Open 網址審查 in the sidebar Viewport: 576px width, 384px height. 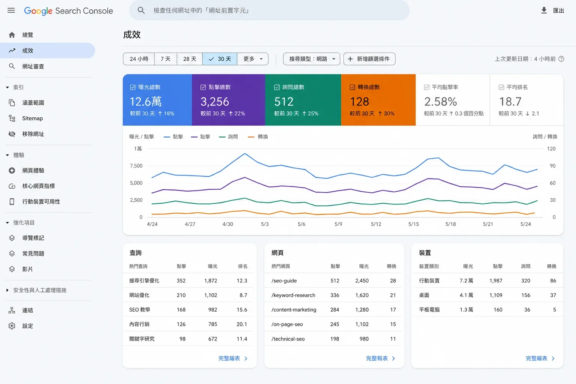(x=48, y=66)
